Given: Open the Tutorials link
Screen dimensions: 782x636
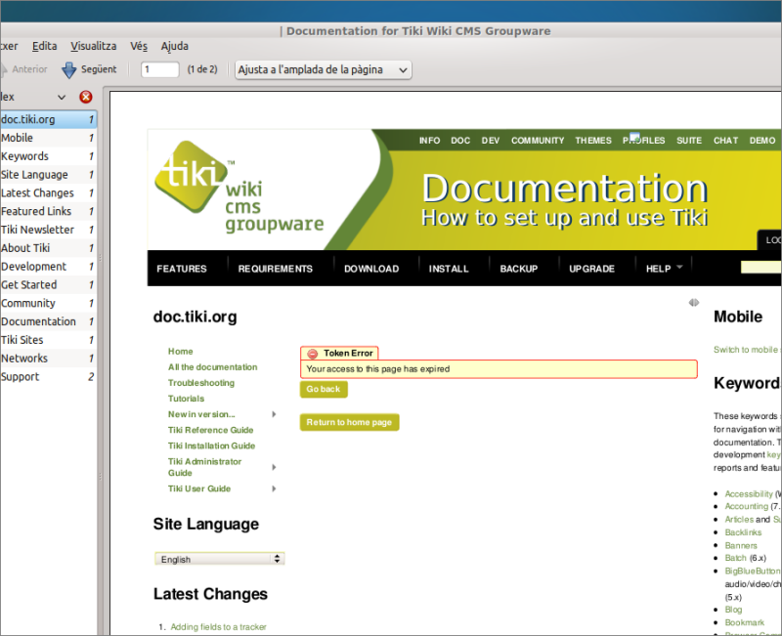Looking at the screenshot, I should 186,399.
